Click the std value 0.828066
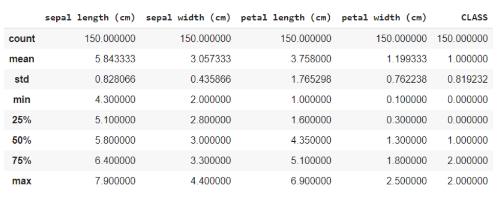This screenshot has height=206, width=504. tap(115, 79)
